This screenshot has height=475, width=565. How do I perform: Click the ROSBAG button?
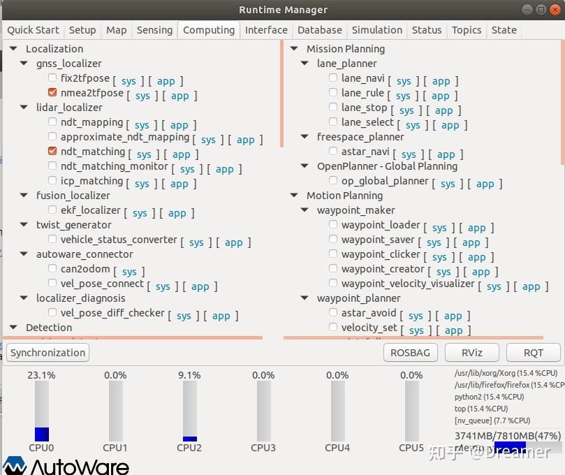tap(410, 352)
